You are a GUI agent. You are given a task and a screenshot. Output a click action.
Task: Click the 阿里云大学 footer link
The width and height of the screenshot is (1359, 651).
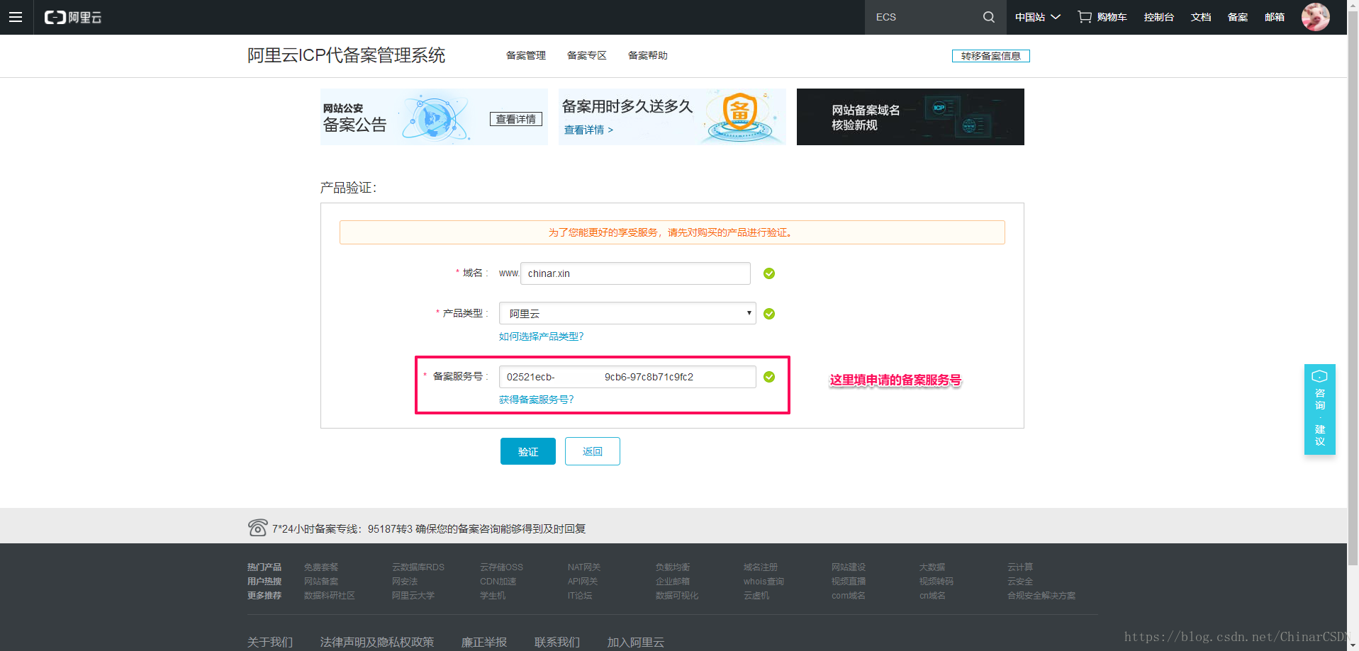pyautogui.click(x=413, y=595)
